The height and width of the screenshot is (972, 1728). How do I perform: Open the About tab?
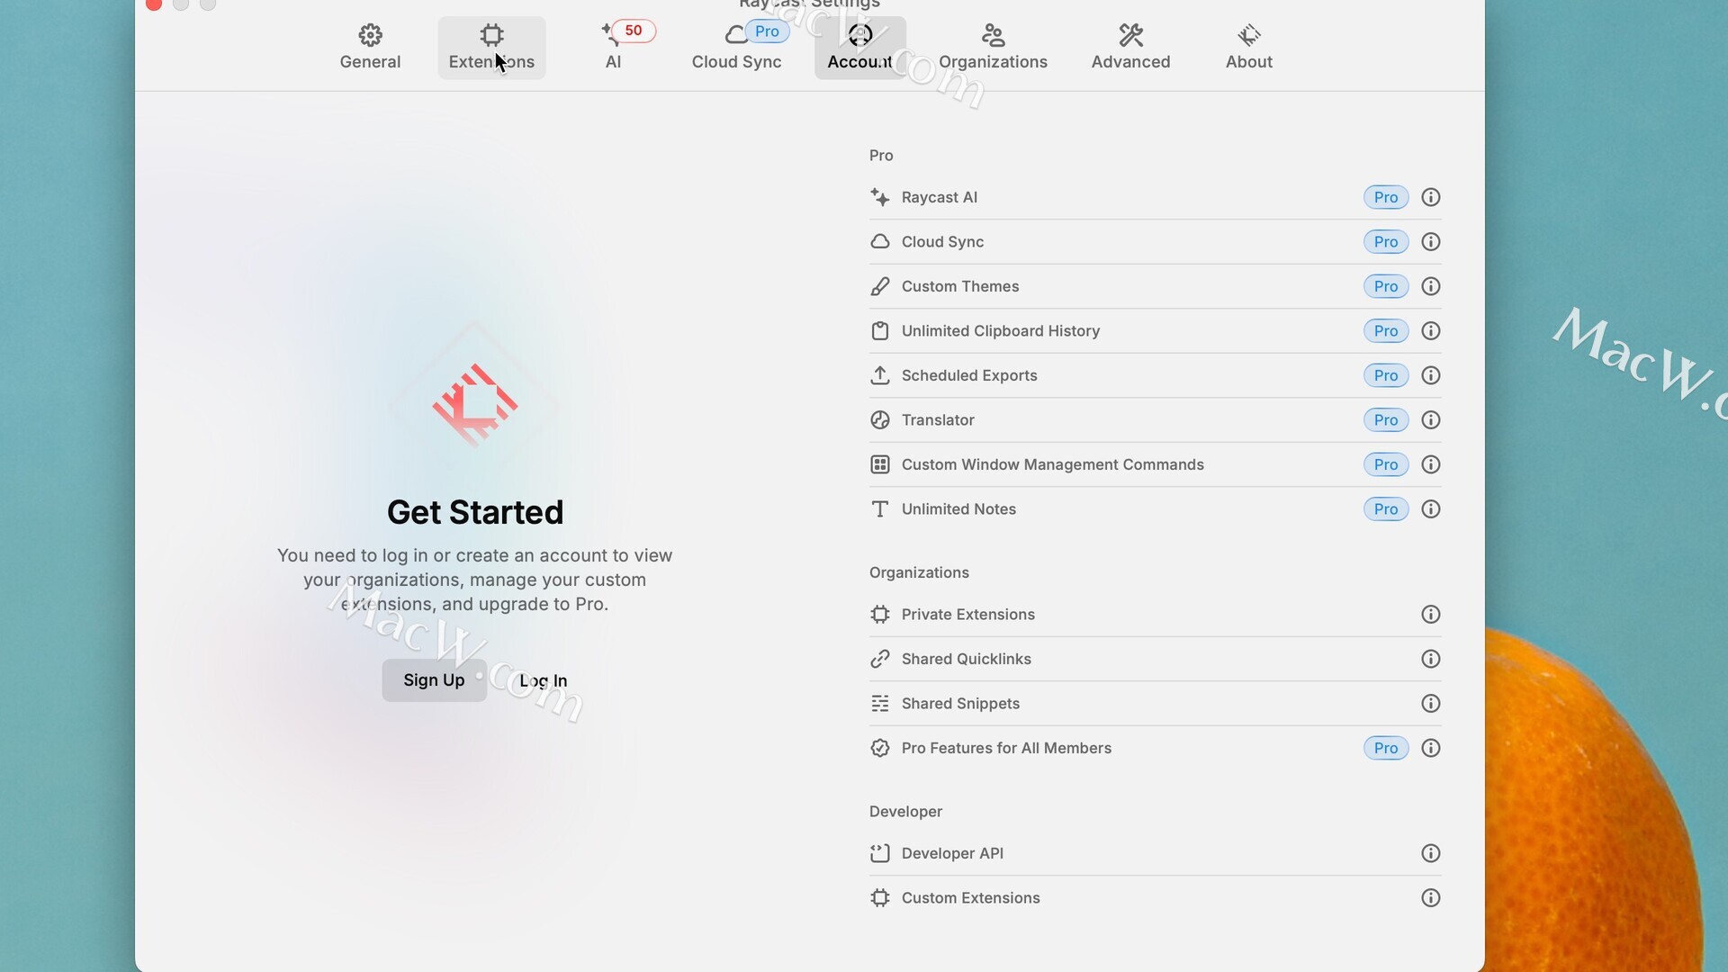tap(1248, 47)
